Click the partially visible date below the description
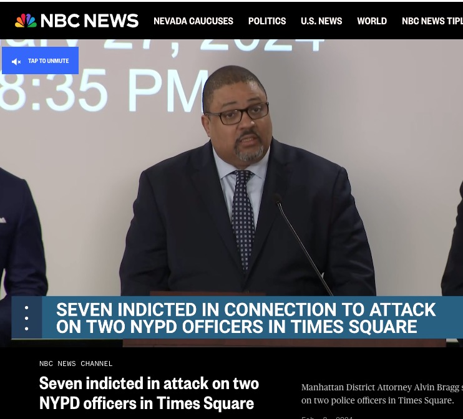Screen dimensions: 463x419 click(x=327, y=417)
